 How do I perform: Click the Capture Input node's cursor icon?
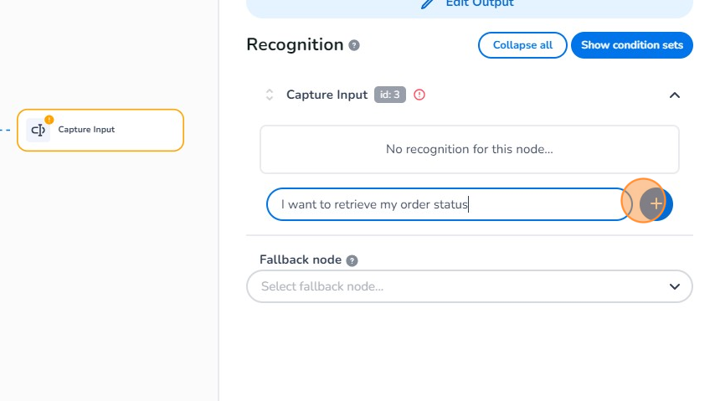point(38,131)
